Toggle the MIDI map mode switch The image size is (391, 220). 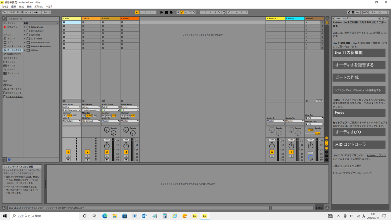366,12
